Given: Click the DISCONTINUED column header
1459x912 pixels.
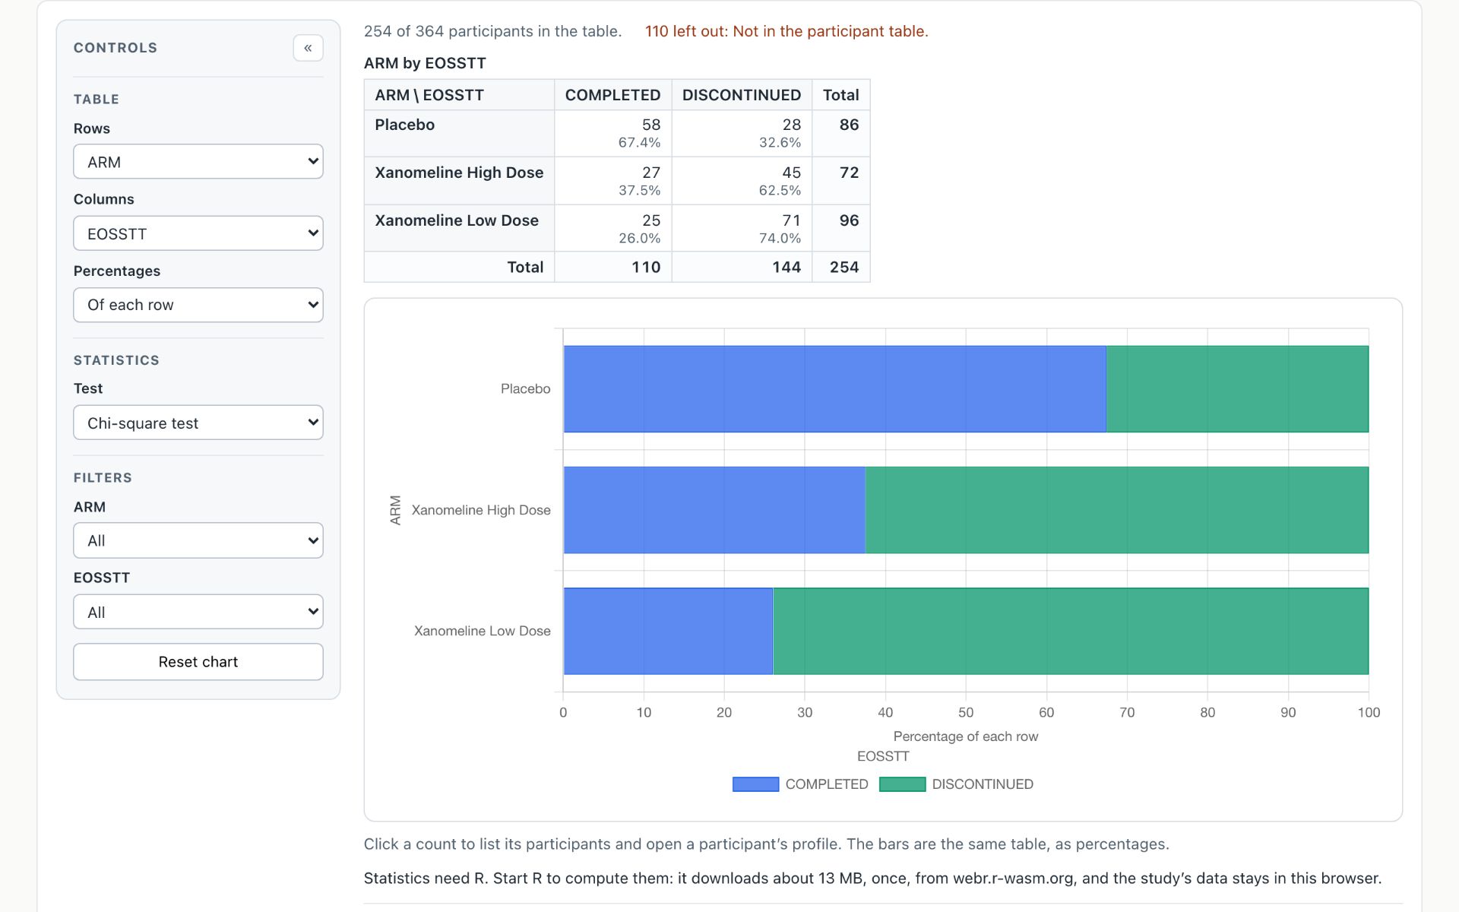Looking at the screenshot, I should click(x=742, y=95).
